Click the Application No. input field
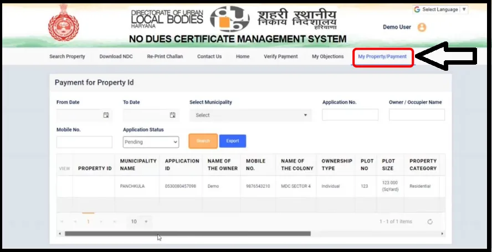The image size is (492, 252). (350, 115)
